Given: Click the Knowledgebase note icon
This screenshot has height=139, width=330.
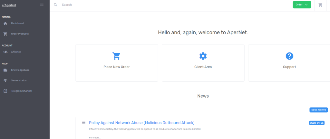Looking at the screenshot, I should 5,70.
